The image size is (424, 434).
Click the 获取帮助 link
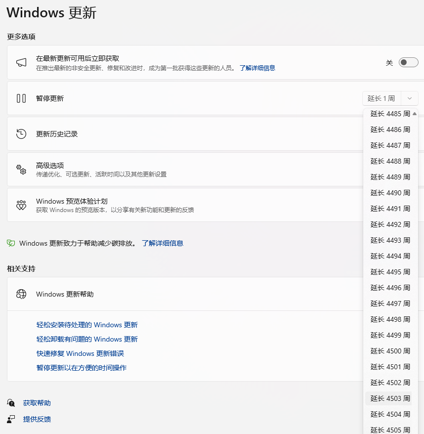tap(37, 403)
